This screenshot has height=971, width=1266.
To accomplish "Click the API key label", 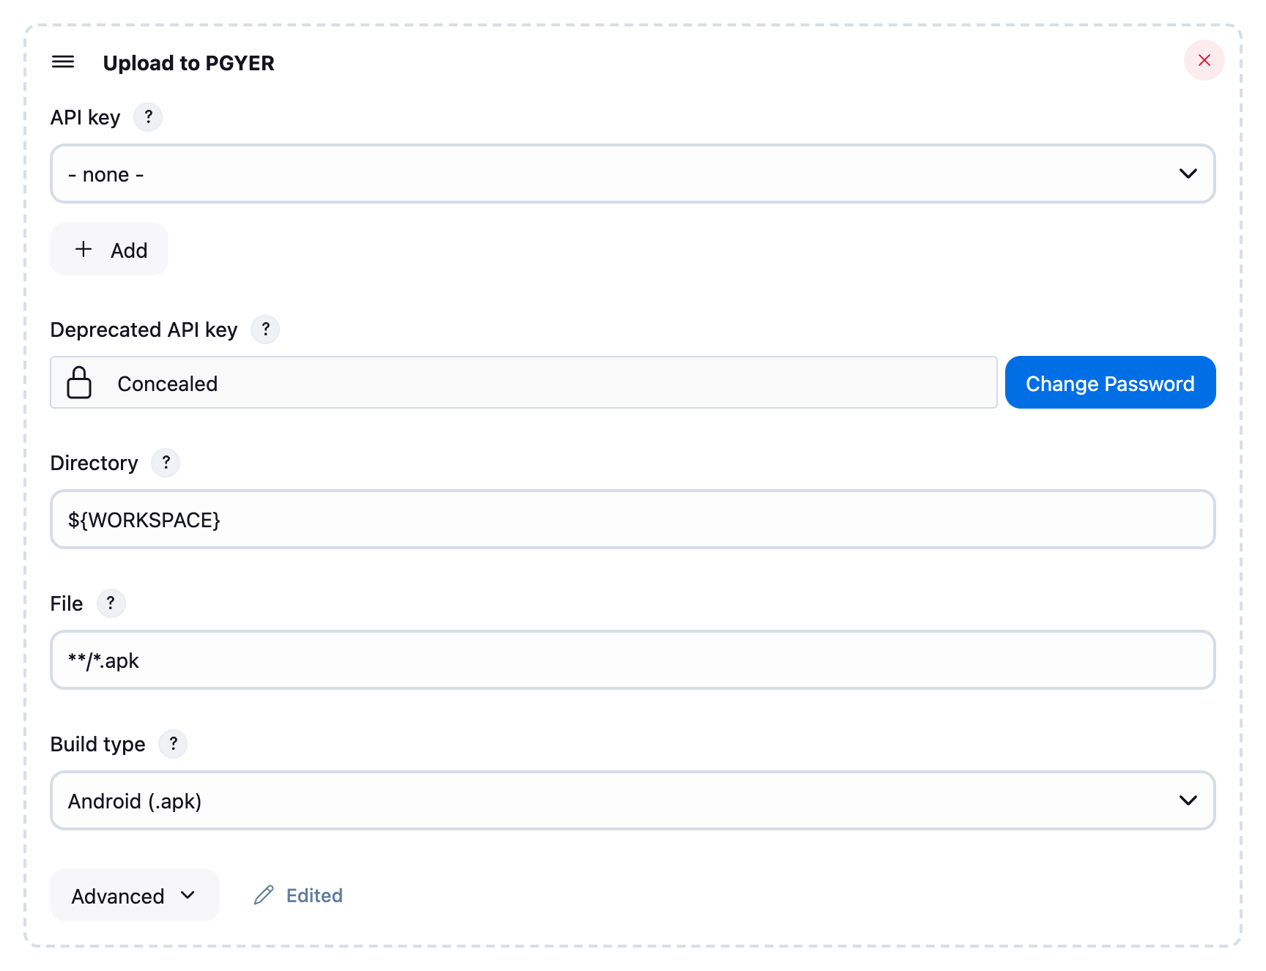I will tap(86, 117).
